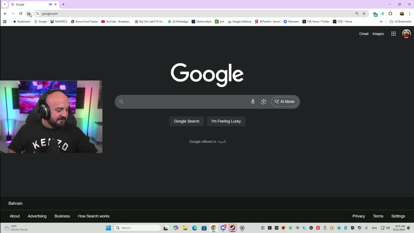This screenshot has width=414, height=233.
Task: Open search by image camera icon
Action: (x=264, y=102)
